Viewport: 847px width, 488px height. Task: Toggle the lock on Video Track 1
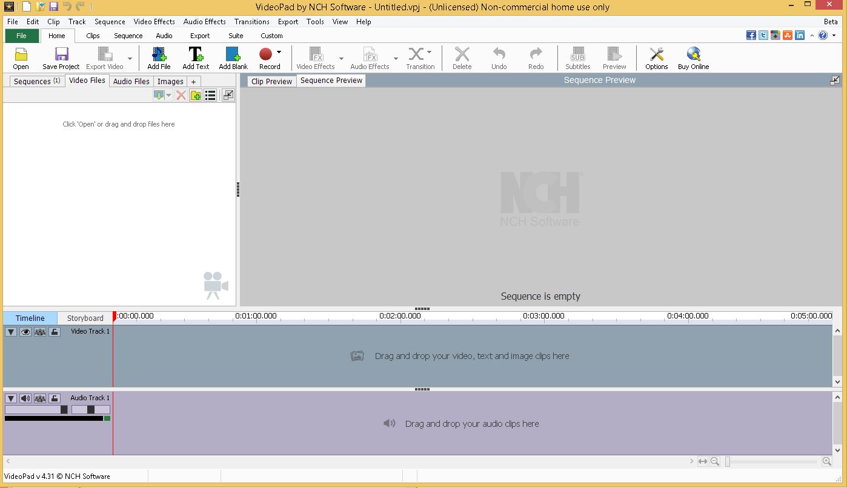pos(54,331)
